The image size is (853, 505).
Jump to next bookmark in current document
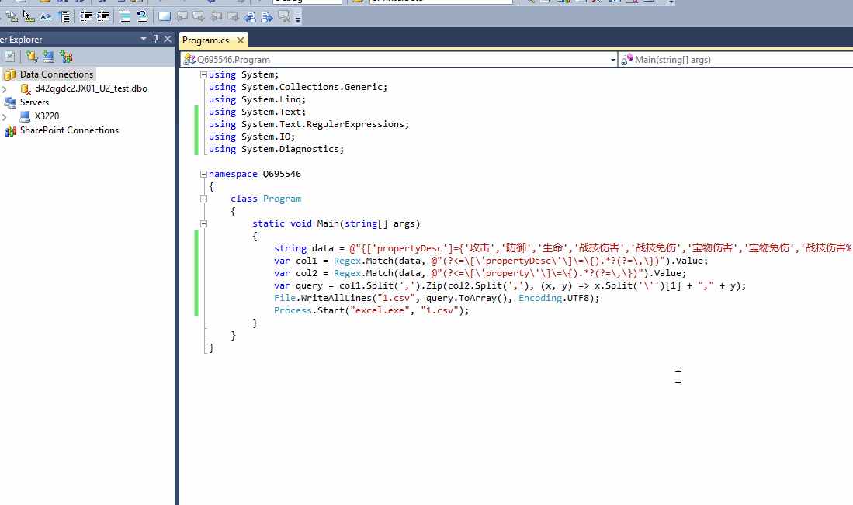click(x=266, y=17)
